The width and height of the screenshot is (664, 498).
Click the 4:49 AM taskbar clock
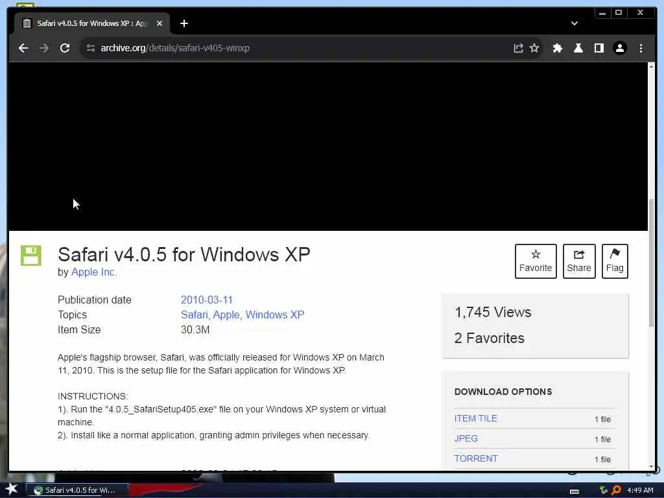[640, 490]
